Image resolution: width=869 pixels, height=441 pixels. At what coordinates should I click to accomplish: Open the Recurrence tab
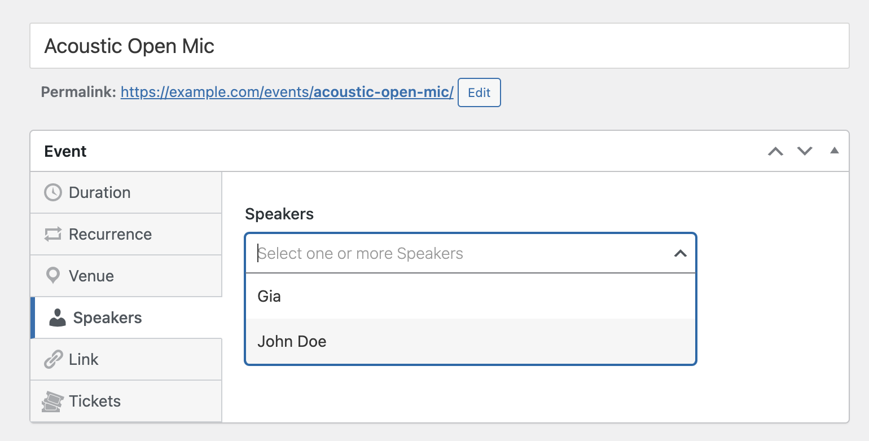(110, 234)
